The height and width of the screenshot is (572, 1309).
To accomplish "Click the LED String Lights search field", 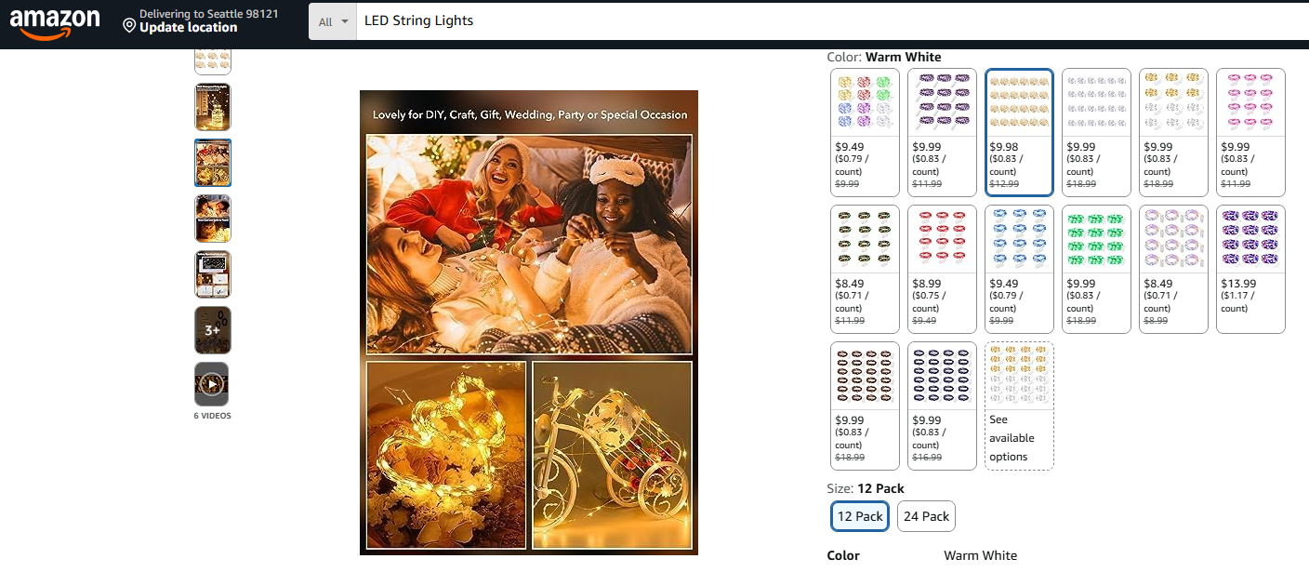I will click(832, 20).
